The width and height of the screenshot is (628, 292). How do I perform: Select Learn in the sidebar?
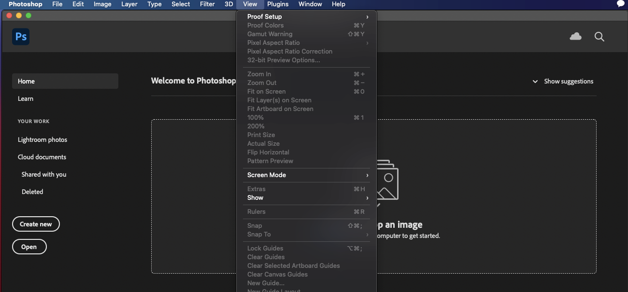click(x=26, y=98)
